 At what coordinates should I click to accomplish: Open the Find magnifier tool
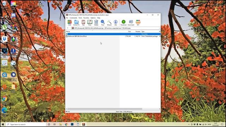tap(103, 23)
